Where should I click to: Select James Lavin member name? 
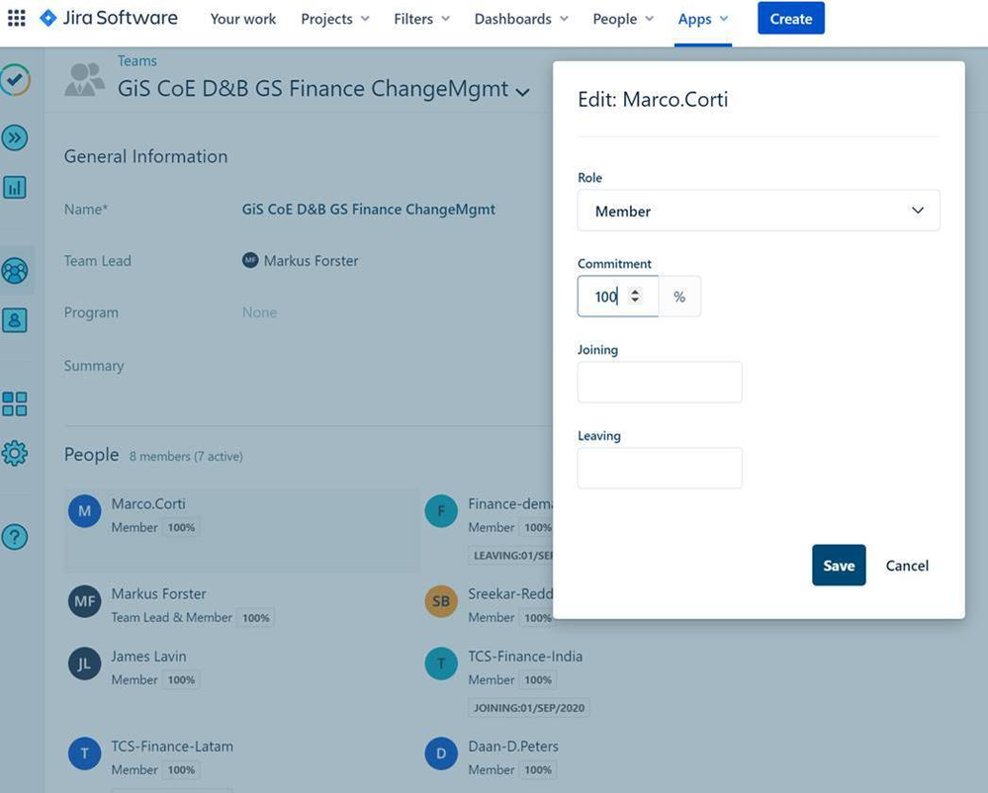[x=148, y=657]
